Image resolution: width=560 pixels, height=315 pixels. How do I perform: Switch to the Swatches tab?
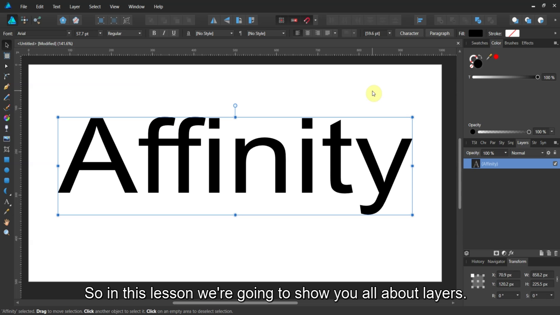point(479,43)
